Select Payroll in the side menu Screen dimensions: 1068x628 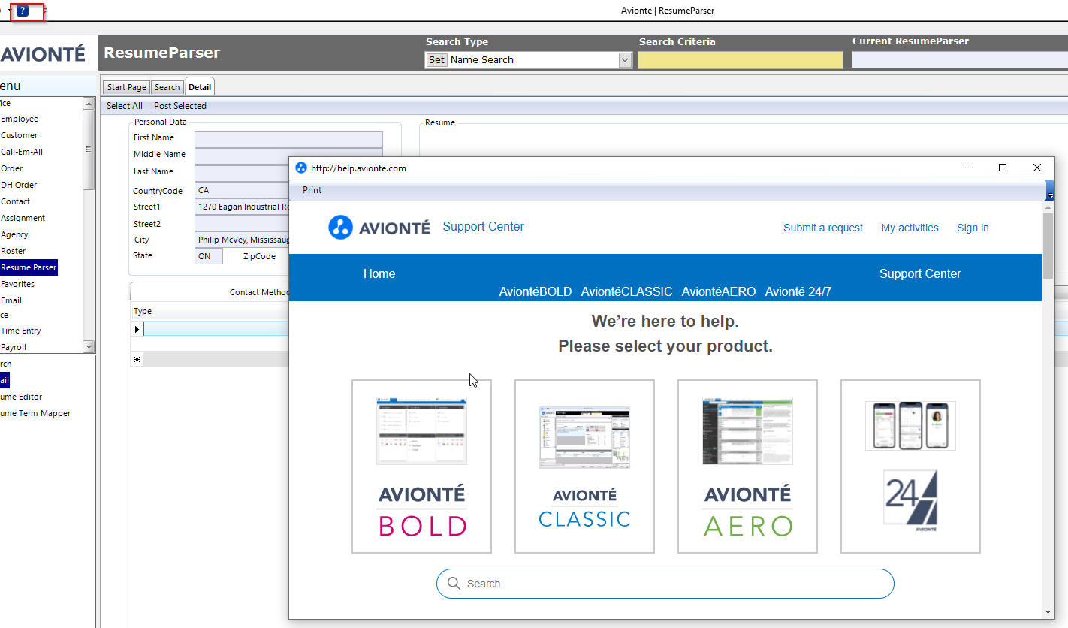click(x=14, y=347)
